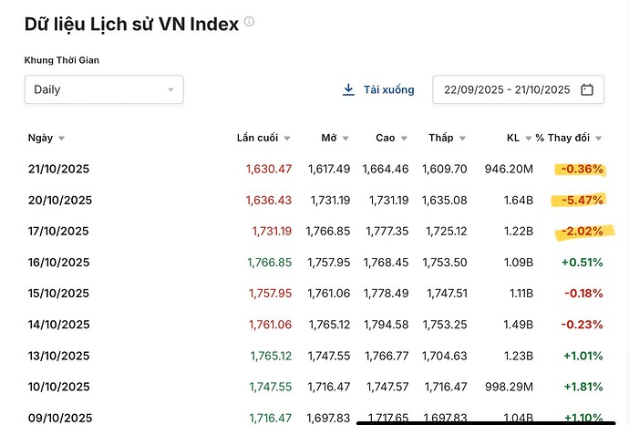This screenshot has width=629, height=425.
Task: Sort by Cao column arrow
Action: (x=404, y=139)
